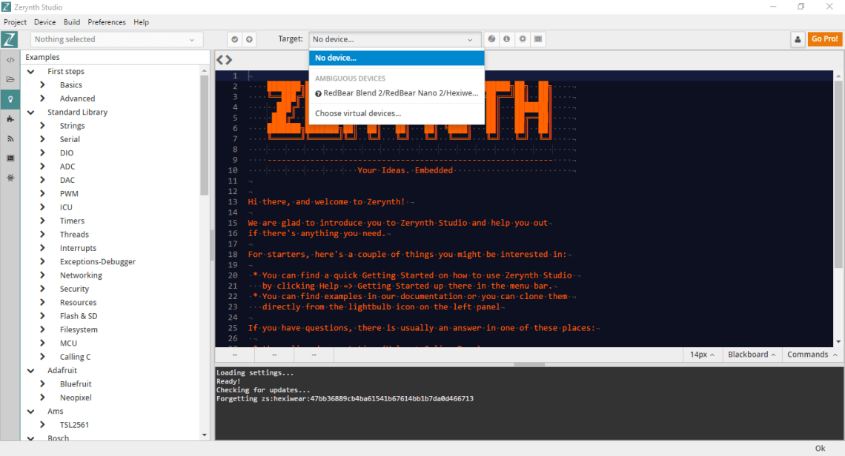Select the Serial tree item
The height and width of the screenshot is (456, 845).
(70, 139)
